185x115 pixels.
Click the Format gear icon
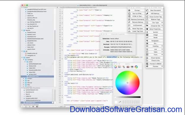(x=129, y=11)
